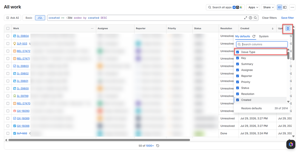Click Save filter link
The image size is (298, 153).
tap(287, 18)
